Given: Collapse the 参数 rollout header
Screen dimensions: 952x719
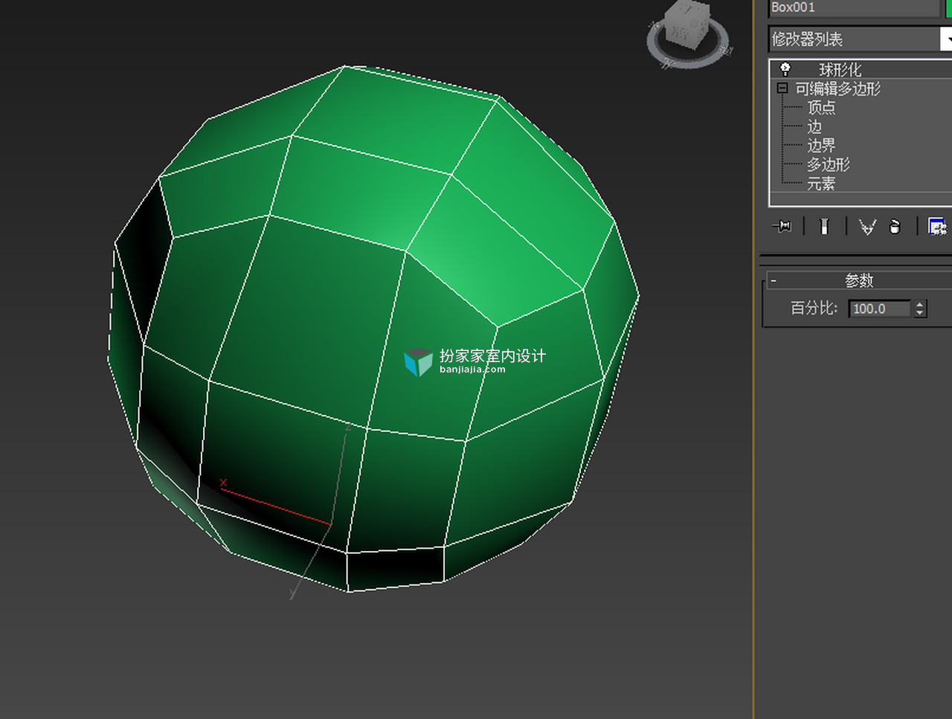Looking at the screenshot, I should pos(858,280).
